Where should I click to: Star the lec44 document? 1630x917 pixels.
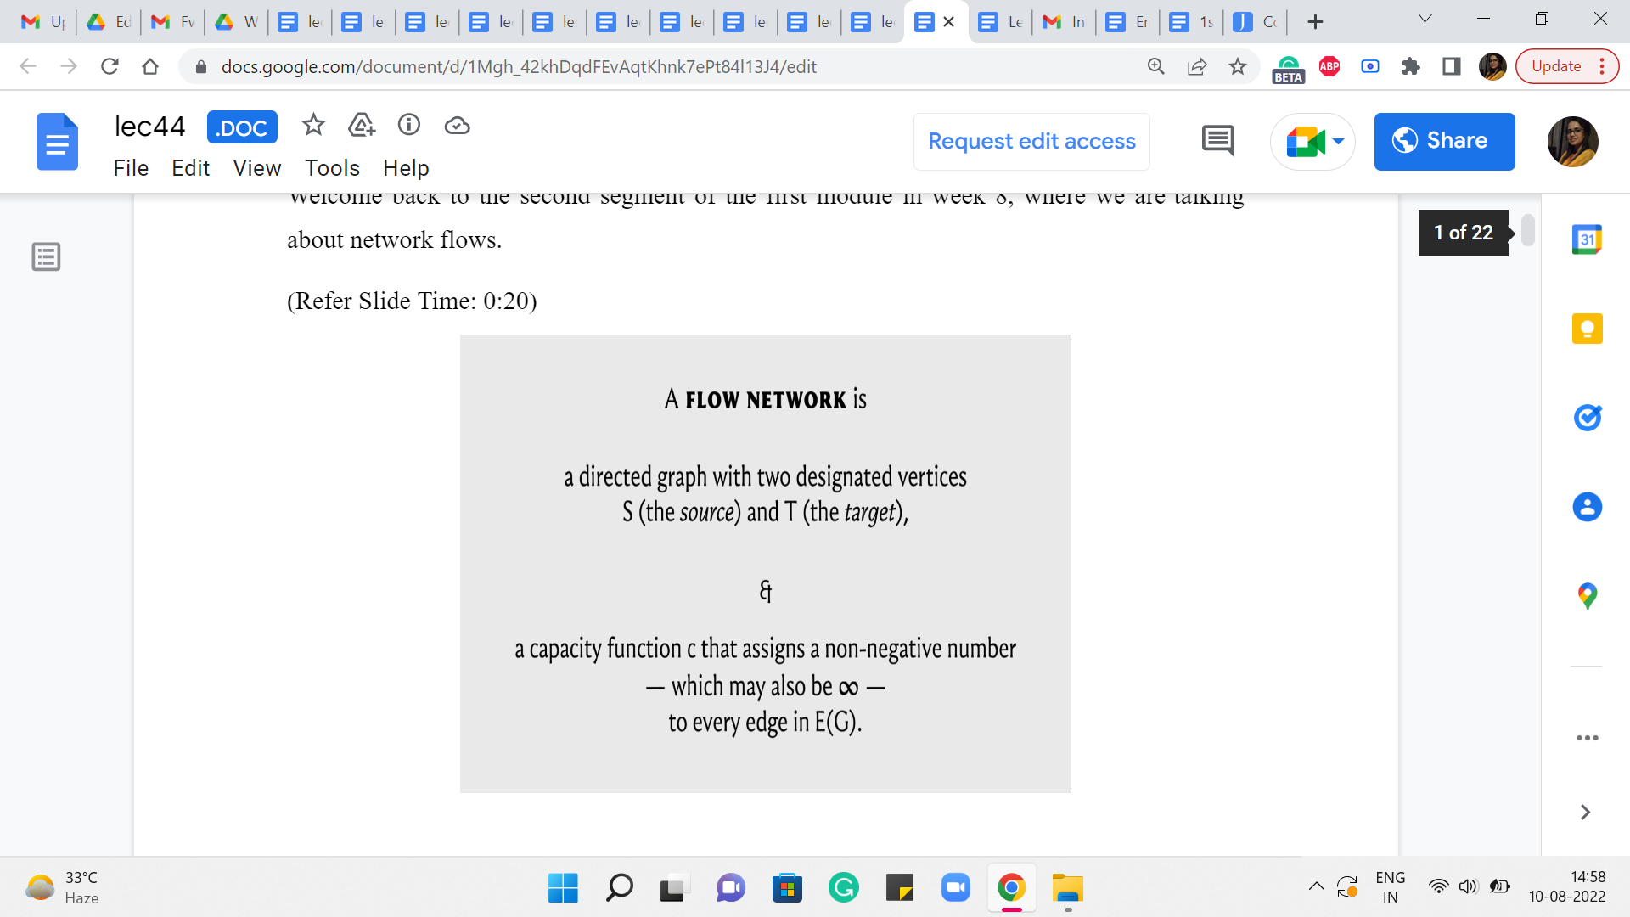coord(313,126)
